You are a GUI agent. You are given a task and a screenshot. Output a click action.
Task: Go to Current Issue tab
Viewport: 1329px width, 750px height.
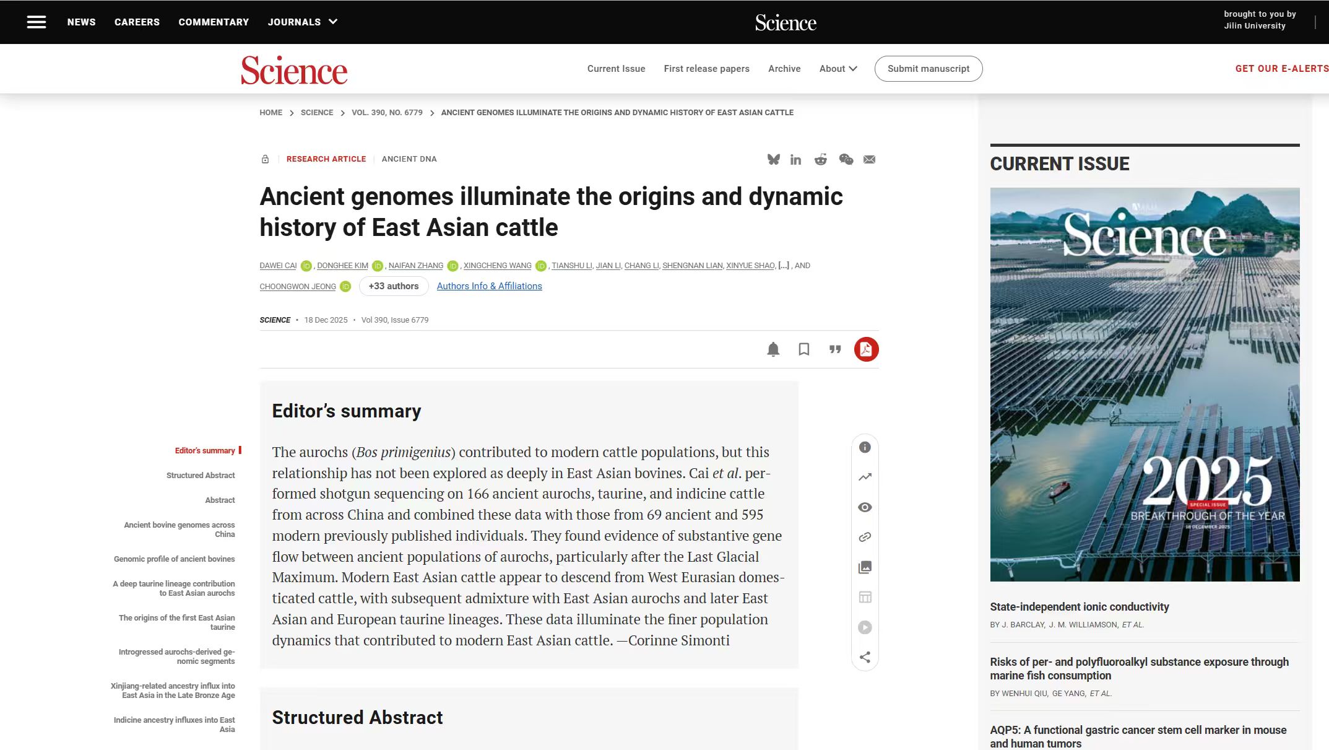point(616,69)
